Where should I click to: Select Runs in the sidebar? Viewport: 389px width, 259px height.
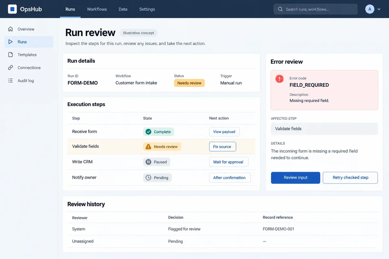(x=29, y=42)
